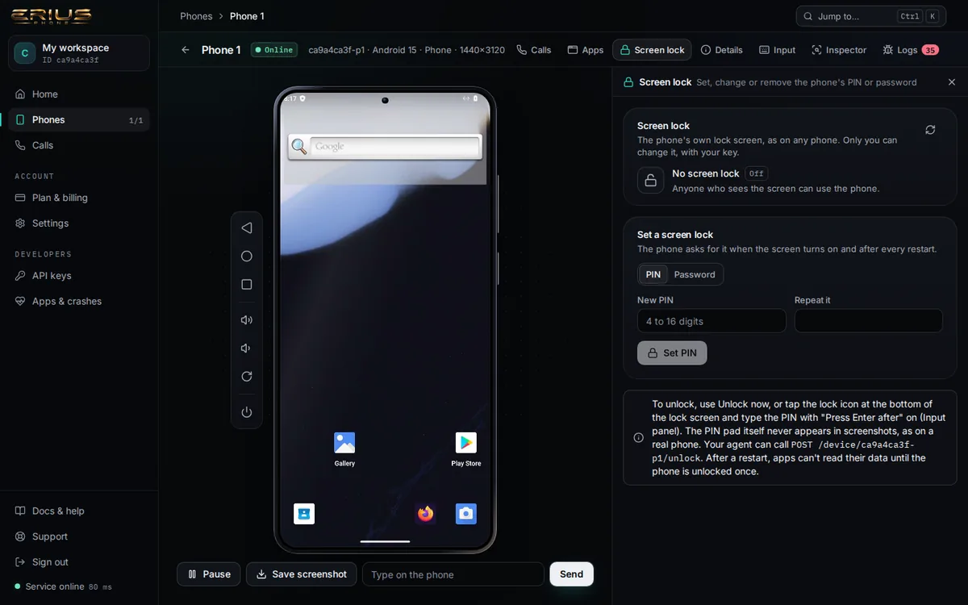This screenshot has width=968, height=605.
Task: Tap the phone's Recents square button
Action: pyautogui.click(x=247, y=285)
